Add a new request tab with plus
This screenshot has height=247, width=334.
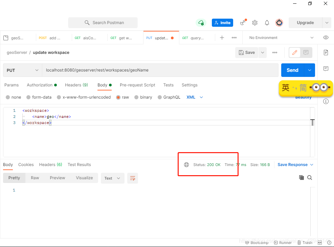pos(222,38)
